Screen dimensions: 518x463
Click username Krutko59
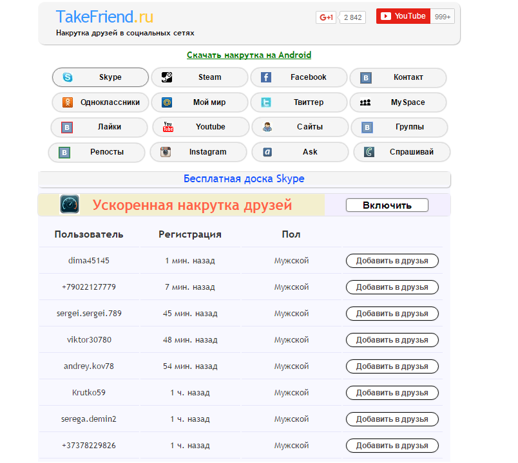[88, 393]
